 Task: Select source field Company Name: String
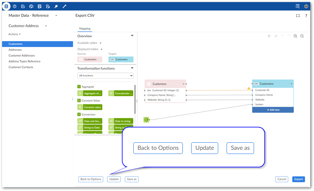coord(165,95)
